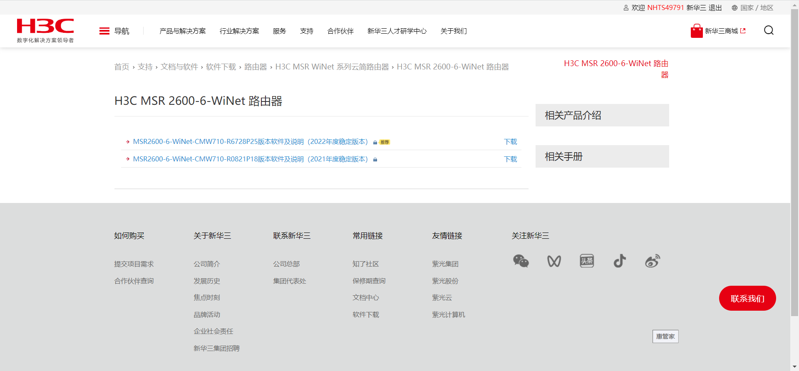Open 新华三商城 store link

pyautogui.click(x=722, y=31)
